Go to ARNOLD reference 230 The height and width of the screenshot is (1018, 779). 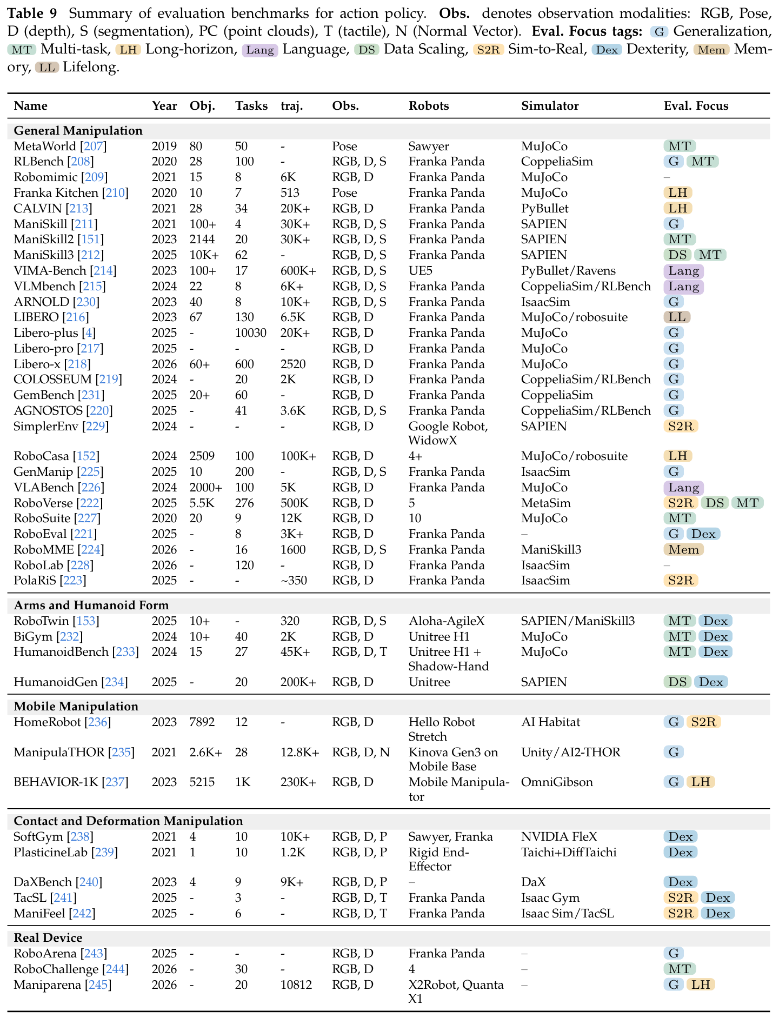86,302
